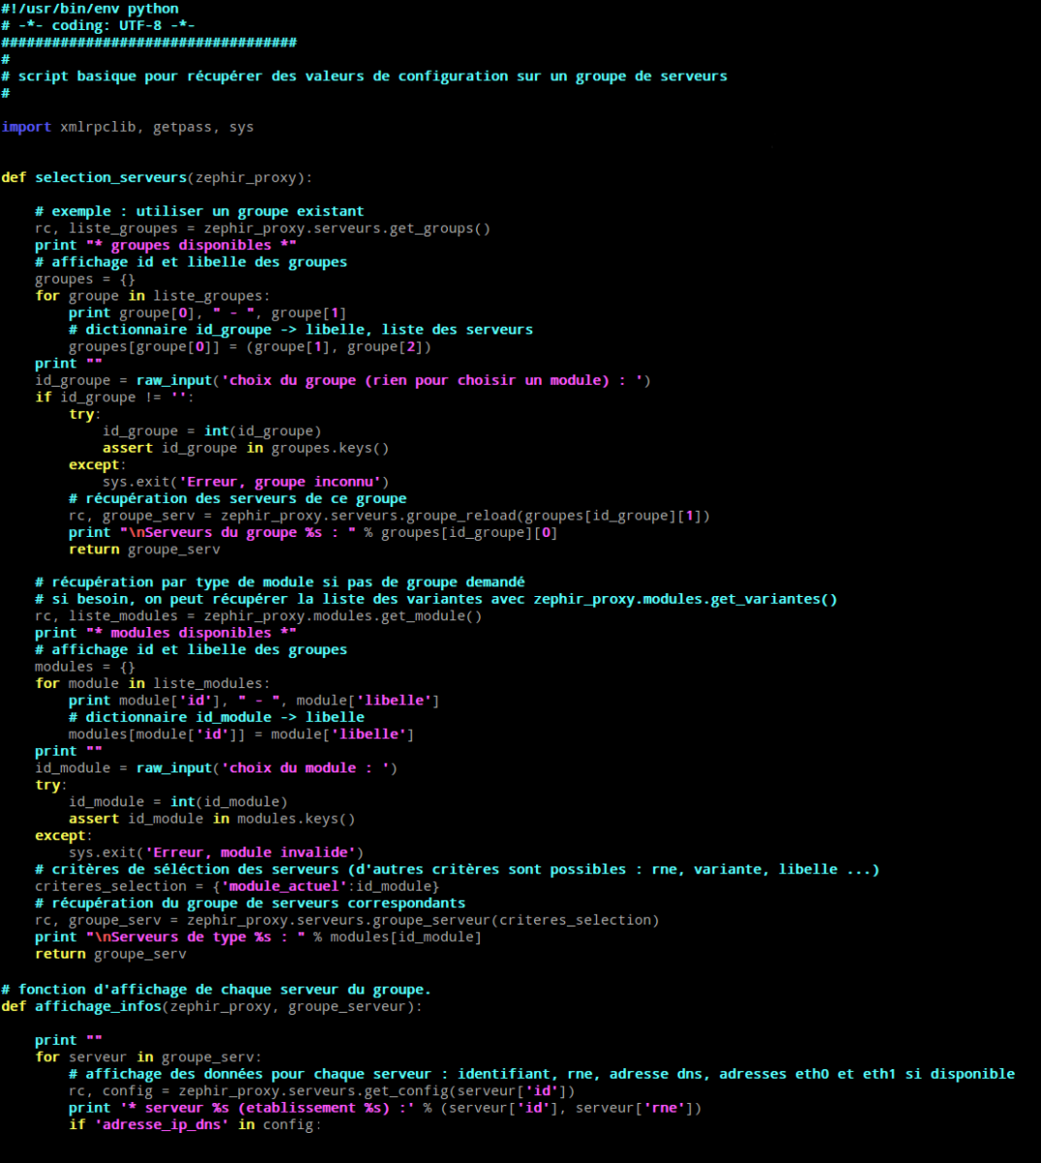Click the line 'print module['id'], " - ", module['libelle']'
Screen dimensions: 1041x1163
tap(254, 701)
